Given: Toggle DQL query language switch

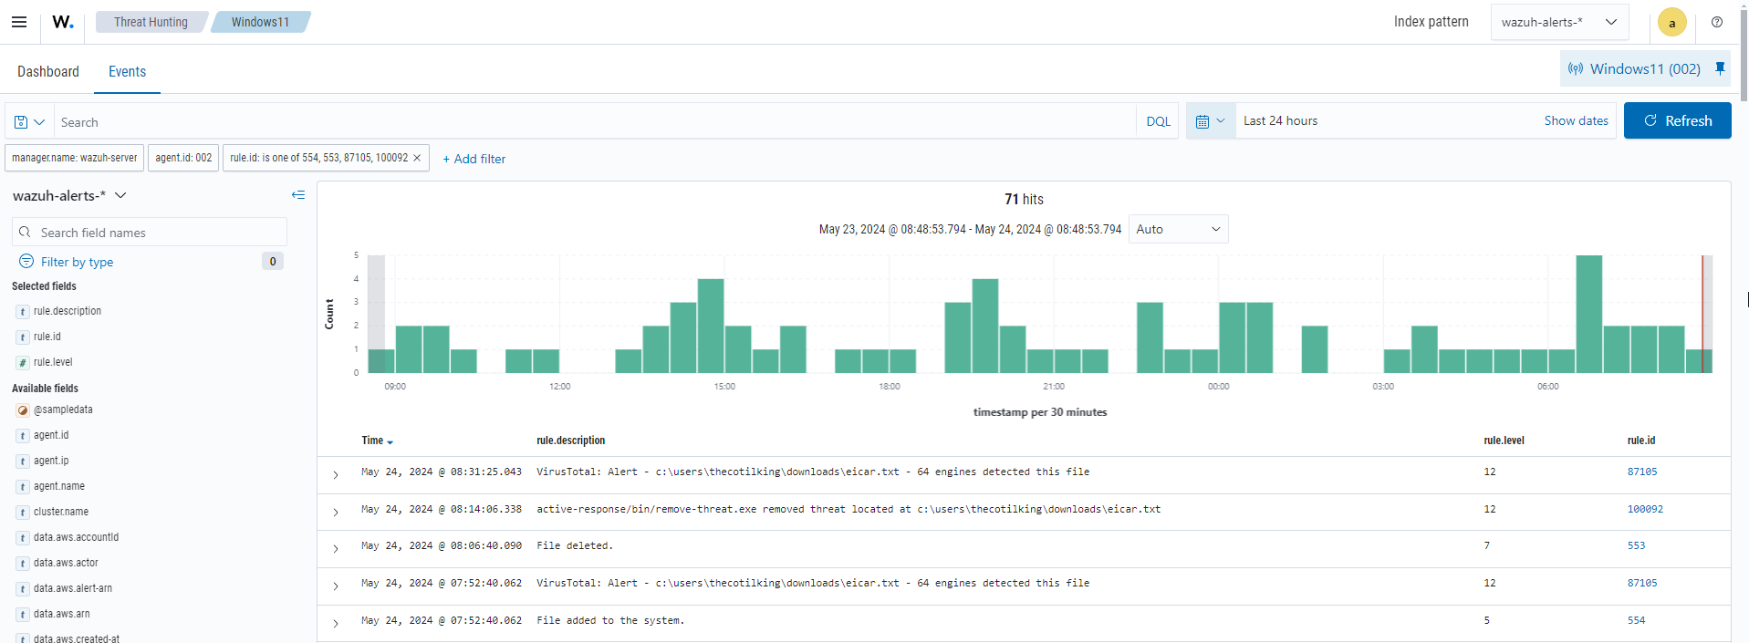Looking at the screenshot, I should tap(1158, 121).
